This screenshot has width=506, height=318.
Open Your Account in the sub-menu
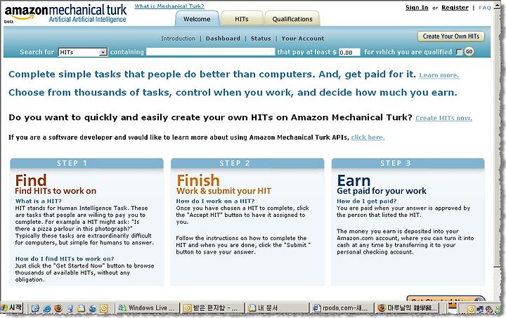click(303, 39)
